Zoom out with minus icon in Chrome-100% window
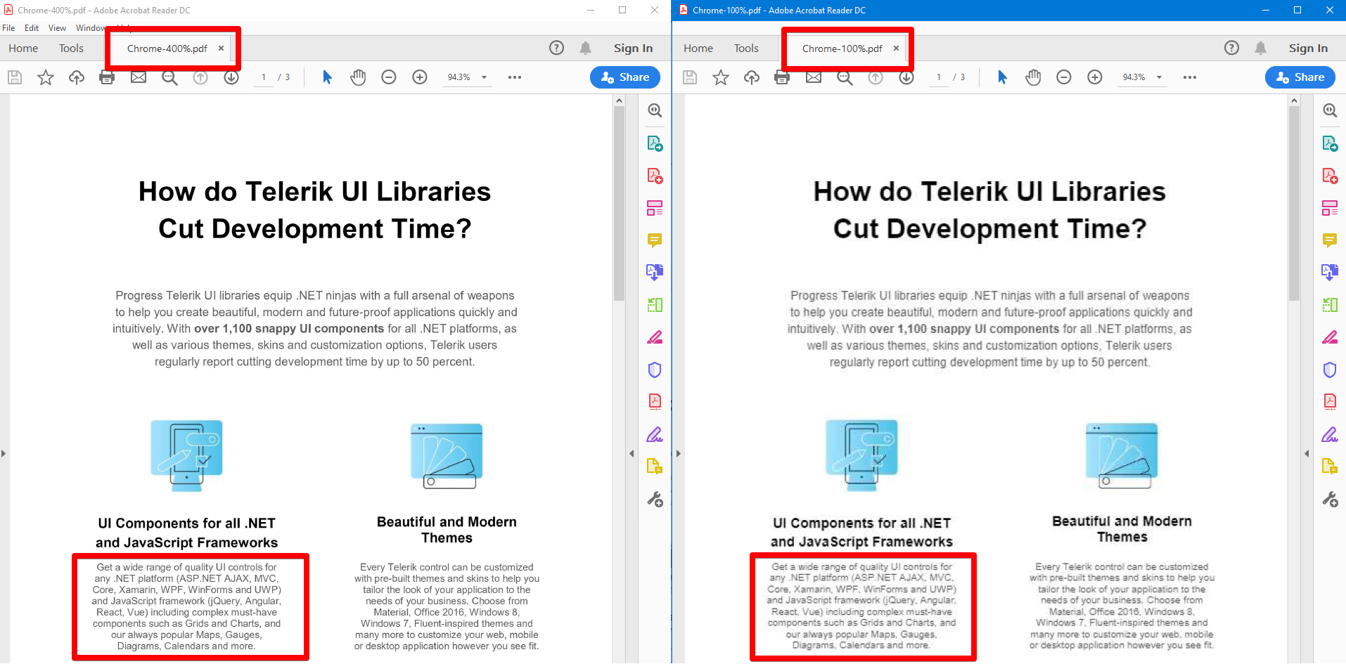1346x664 pixels. point(1064,77)
